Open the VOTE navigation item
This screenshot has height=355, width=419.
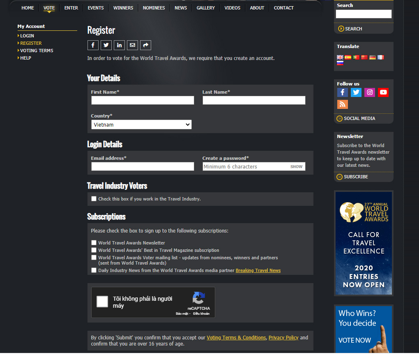point(49,8)
